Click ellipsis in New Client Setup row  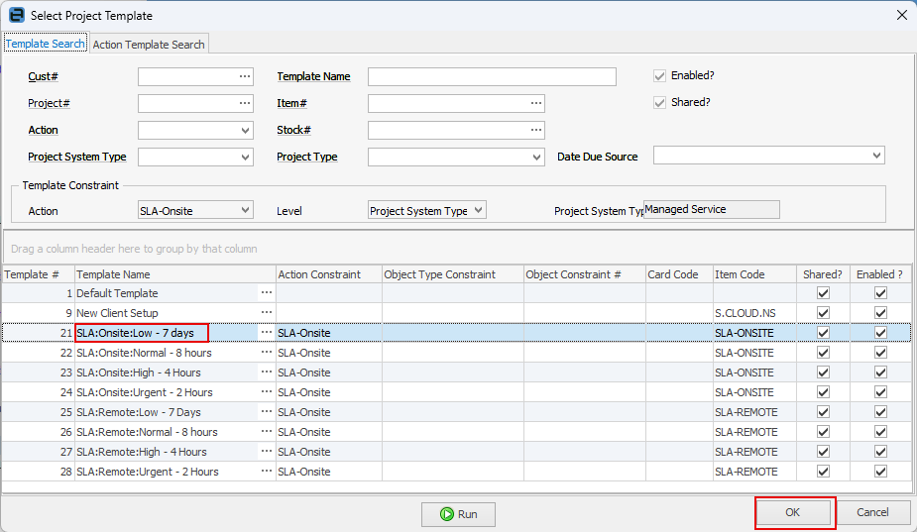tap(267, 313)
